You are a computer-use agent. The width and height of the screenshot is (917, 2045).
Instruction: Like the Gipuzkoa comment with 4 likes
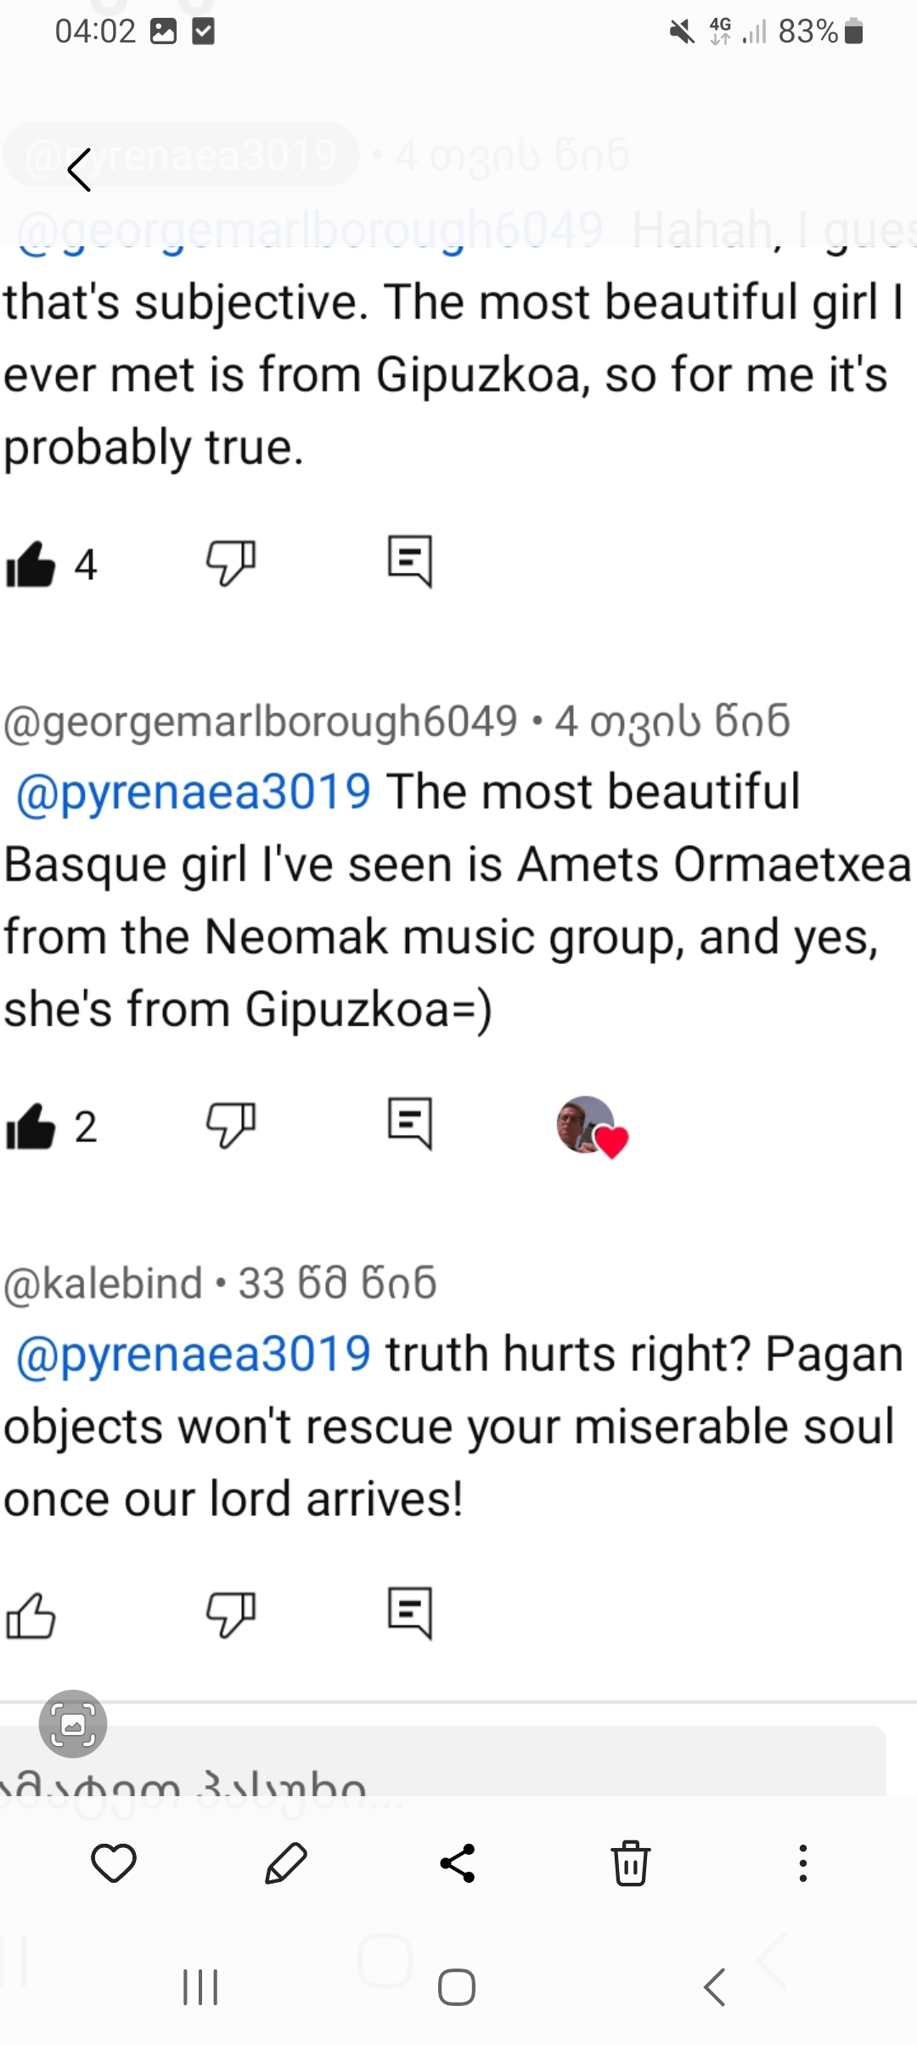point(31,564)
